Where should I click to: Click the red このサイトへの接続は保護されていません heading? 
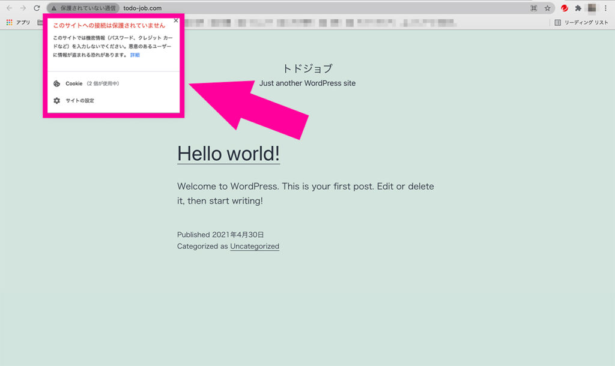[x=109, y=25]
